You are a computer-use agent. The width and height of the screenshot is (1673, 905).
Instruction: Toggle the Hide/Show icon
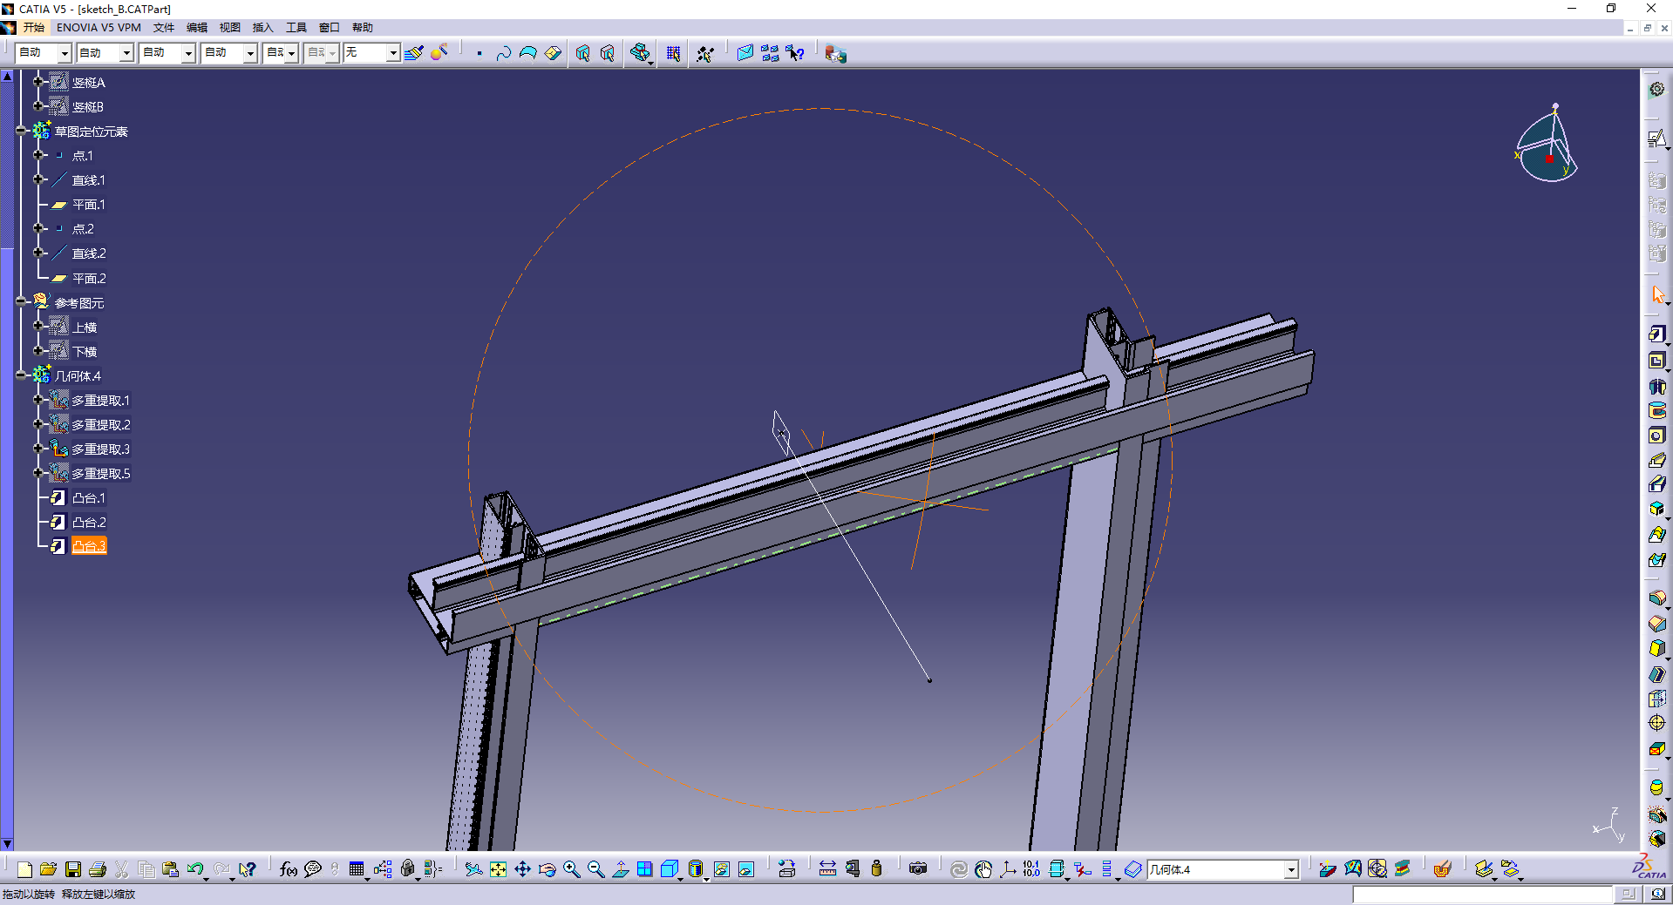click(721, 869)
